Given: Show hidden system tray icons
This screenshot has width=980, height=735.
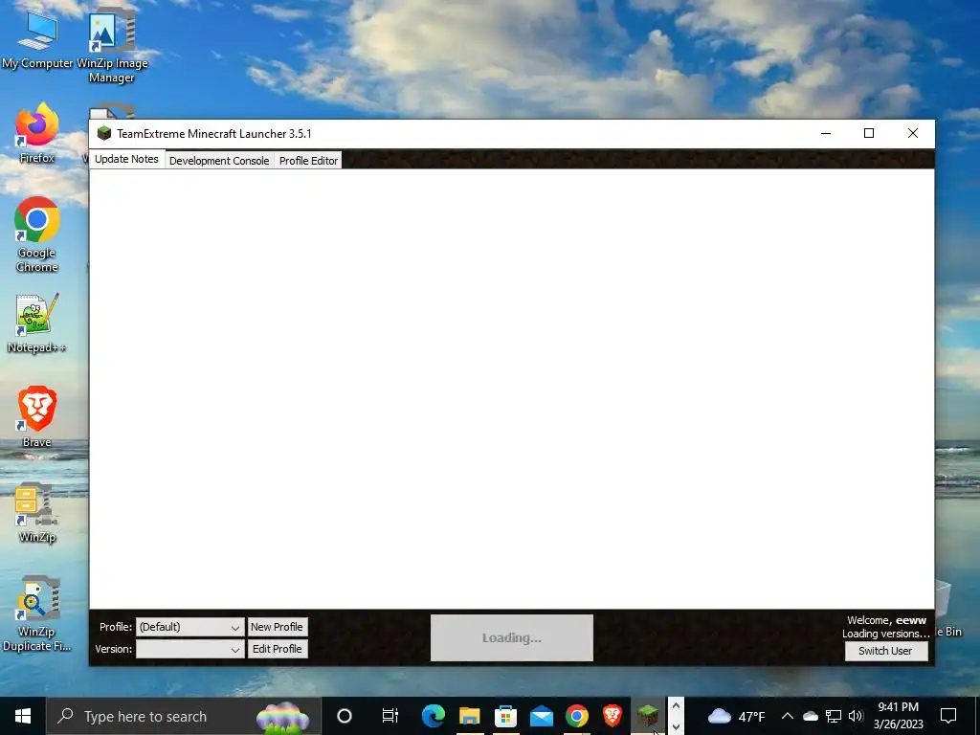Looking at the screenshot, I should 788,716.
